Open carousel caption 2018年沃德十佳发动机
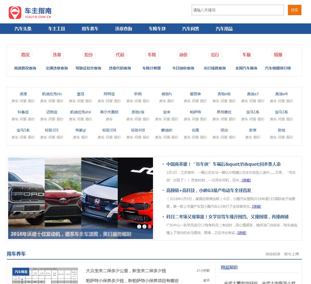311x284 pixels. [71, 234]
